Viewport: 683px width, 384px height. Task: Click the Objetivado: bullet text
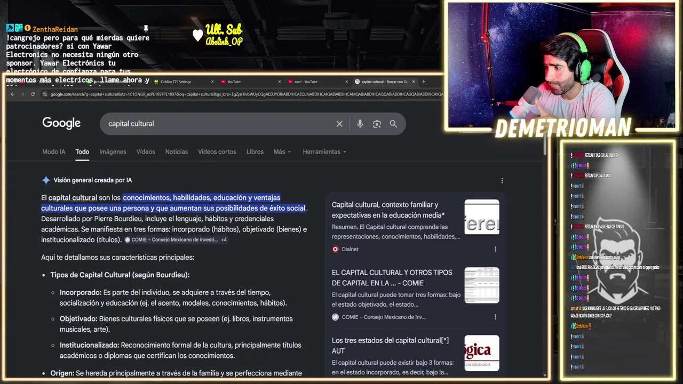click(x=176, y=324)
